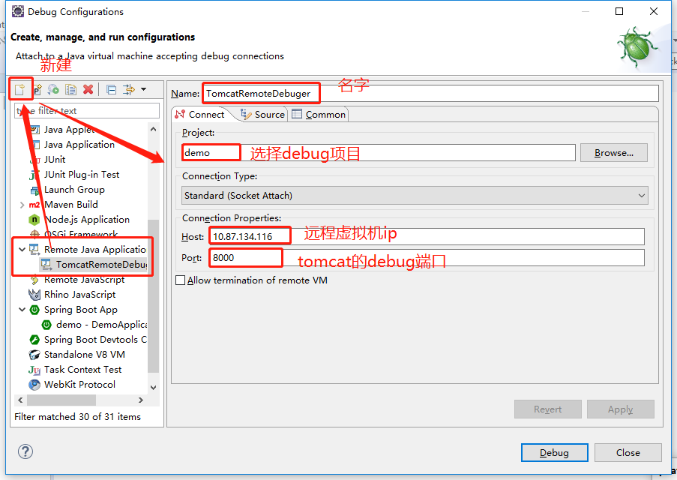Click the tree's scroll down arrow

tap(153, 388)
